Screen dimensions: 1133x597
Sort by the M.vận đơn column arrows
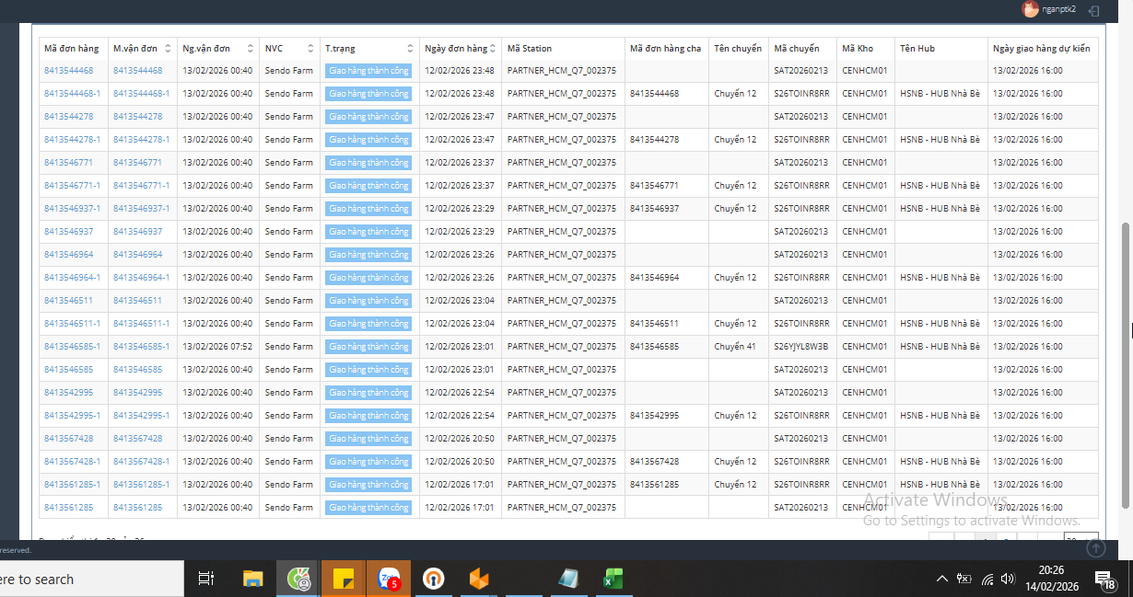tap(167, 49)
